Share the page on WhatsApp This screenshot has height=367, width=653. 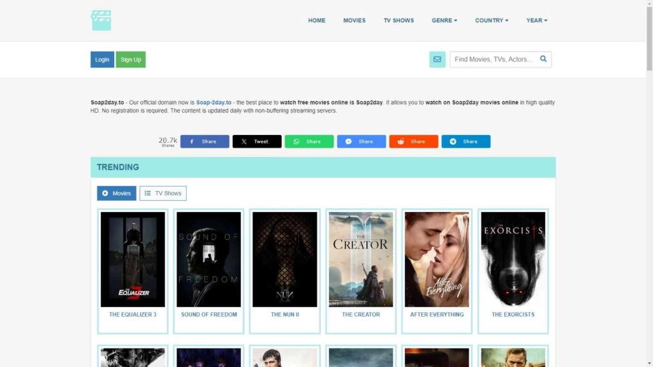pyautogui.click(x=309, y=141)
